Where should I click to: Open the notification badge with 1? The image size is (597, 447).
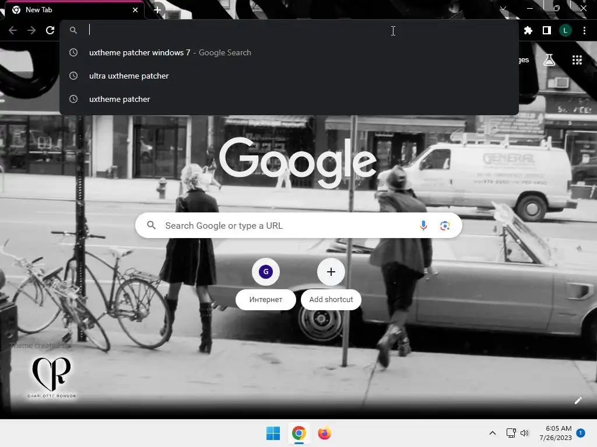[581, 433]
